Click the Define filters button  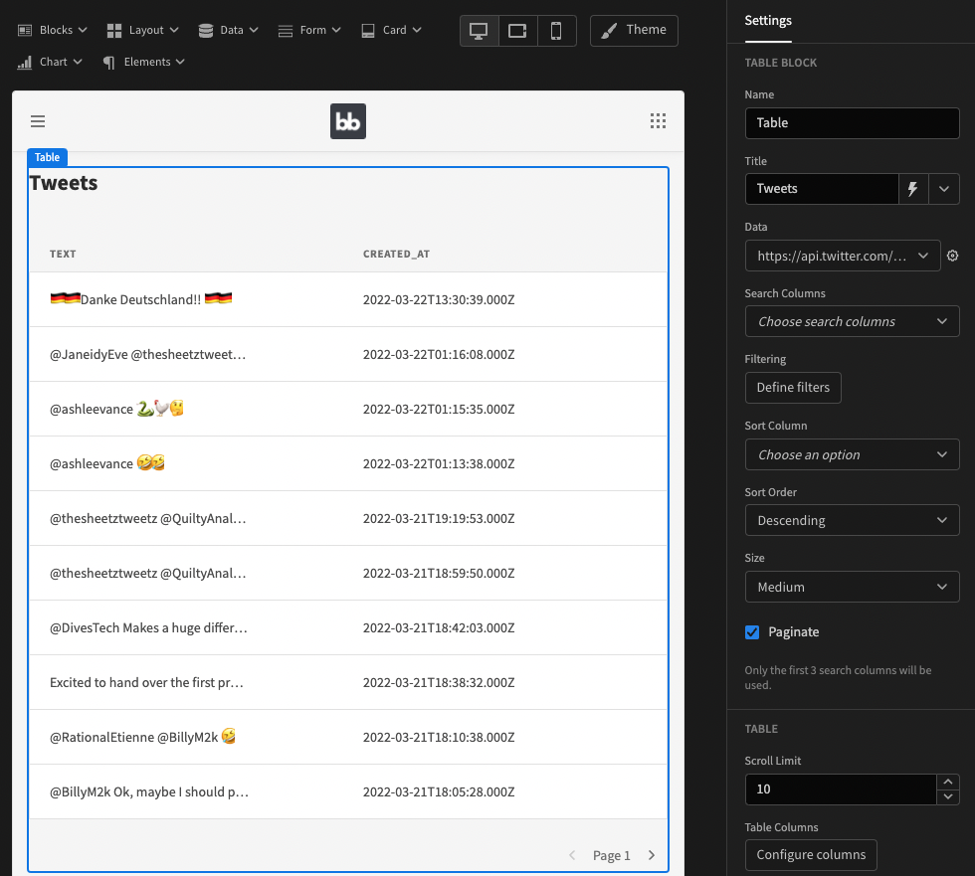[x=793, y=388]
